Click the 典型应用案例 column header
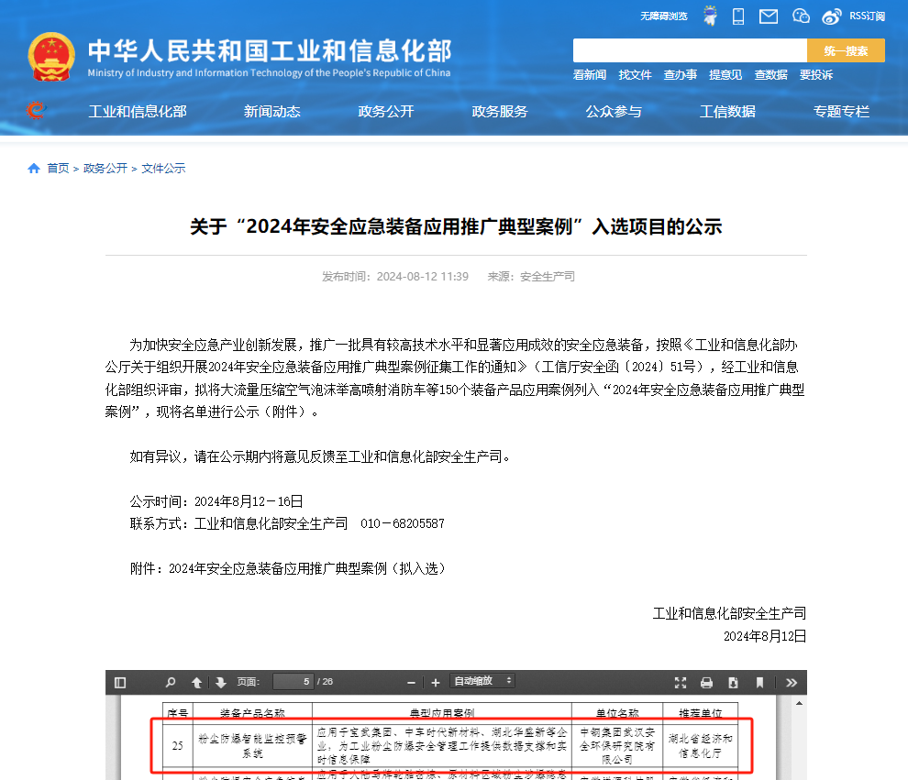 442,714
